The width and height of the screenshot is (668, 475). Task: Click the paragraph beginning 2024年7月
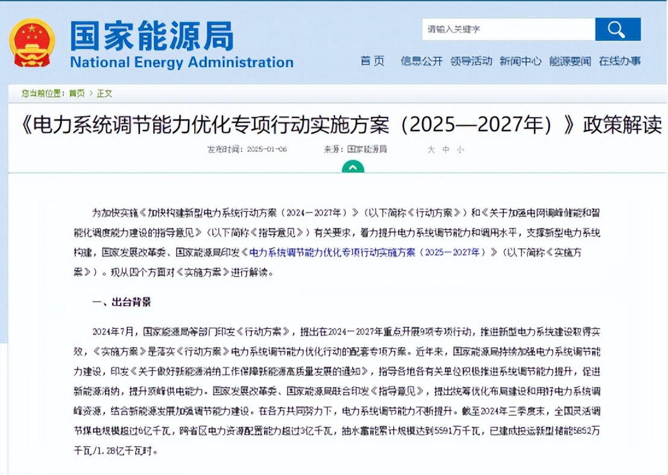coord(337,391)
